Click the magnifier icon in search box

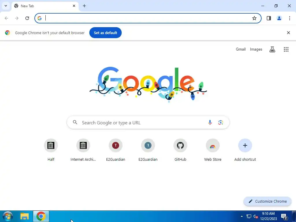[x=75, y=122]
